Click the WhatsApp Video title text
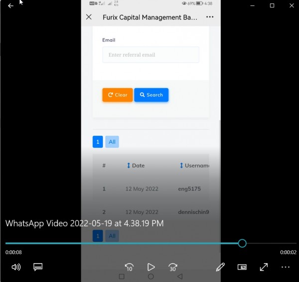299x282 pixels. point(85,223)
